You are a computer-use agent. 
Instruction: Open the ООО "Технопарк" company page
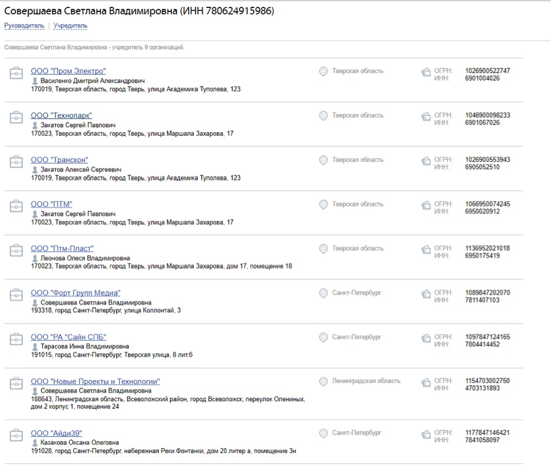[x=61, y=115]
